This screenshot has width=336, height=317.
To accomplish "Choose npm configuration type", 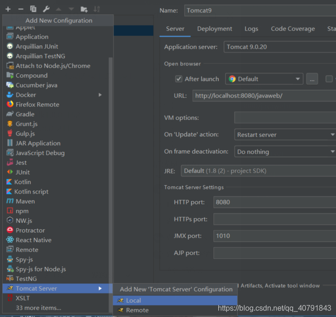I will (x=57, y=211).
